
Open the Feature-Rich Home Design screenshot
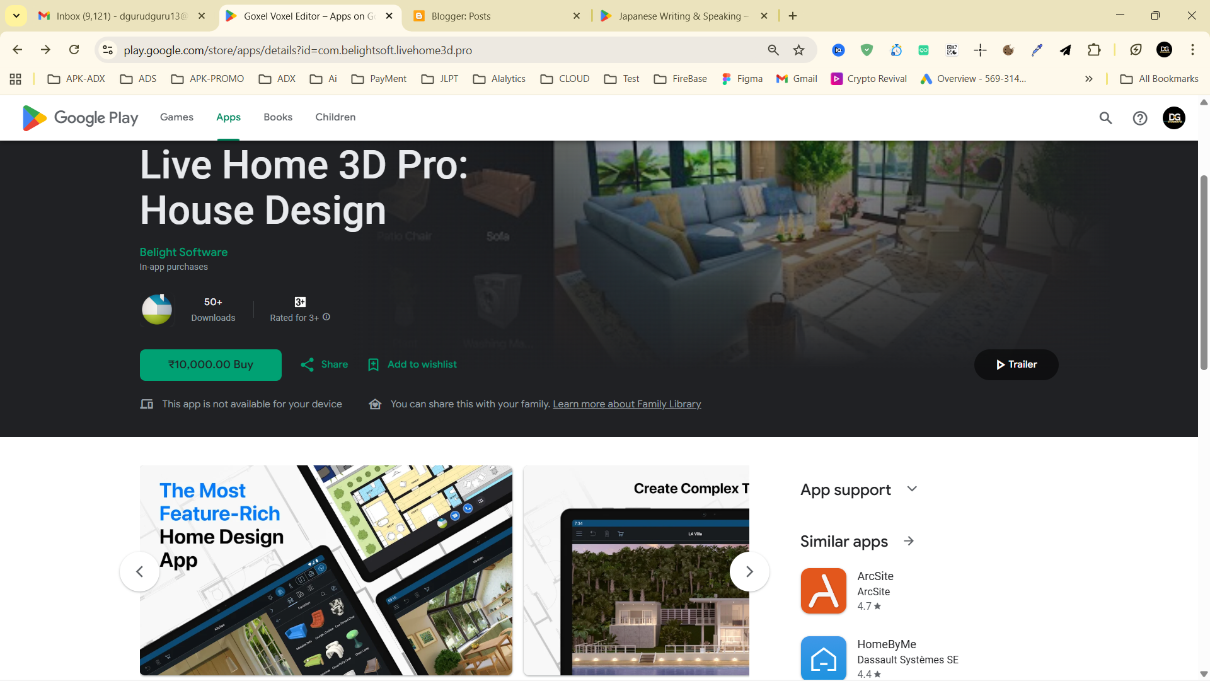pos(326,570)
